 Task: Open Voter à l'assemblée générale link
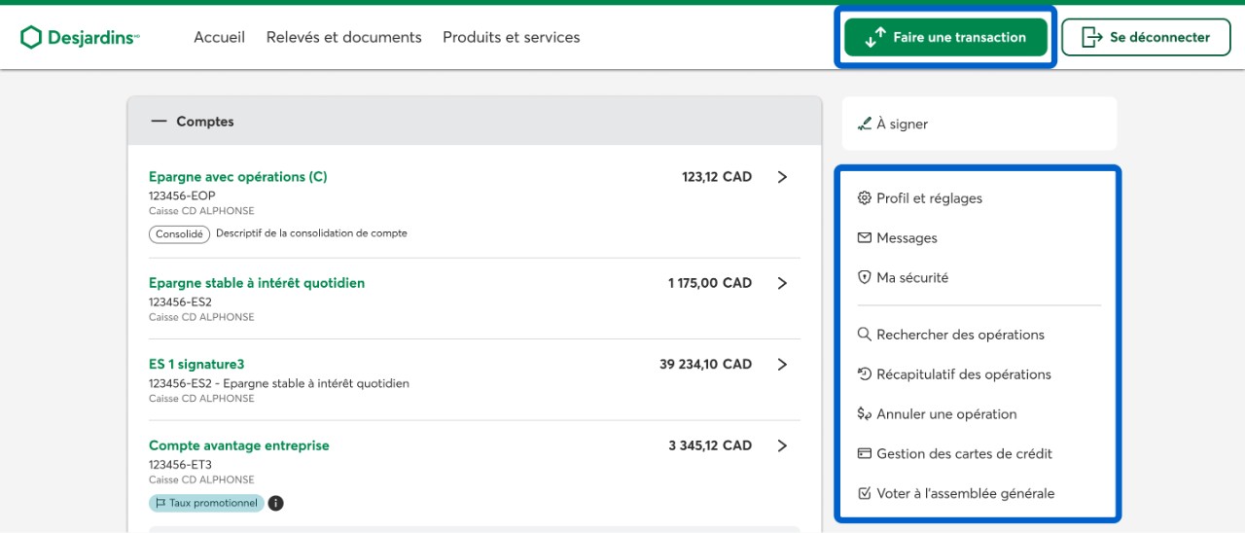pos(965,494)
